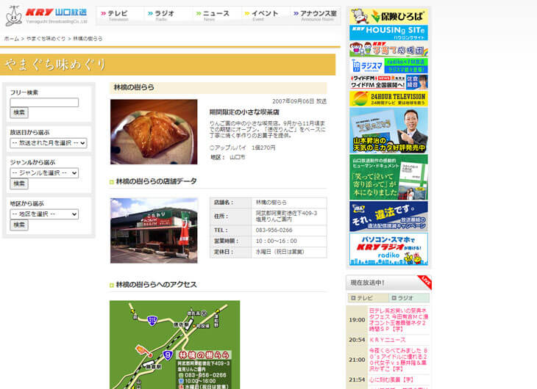This screenshot has width=537, height=389.
Task: Click the access map image
Action: [174, 344]
